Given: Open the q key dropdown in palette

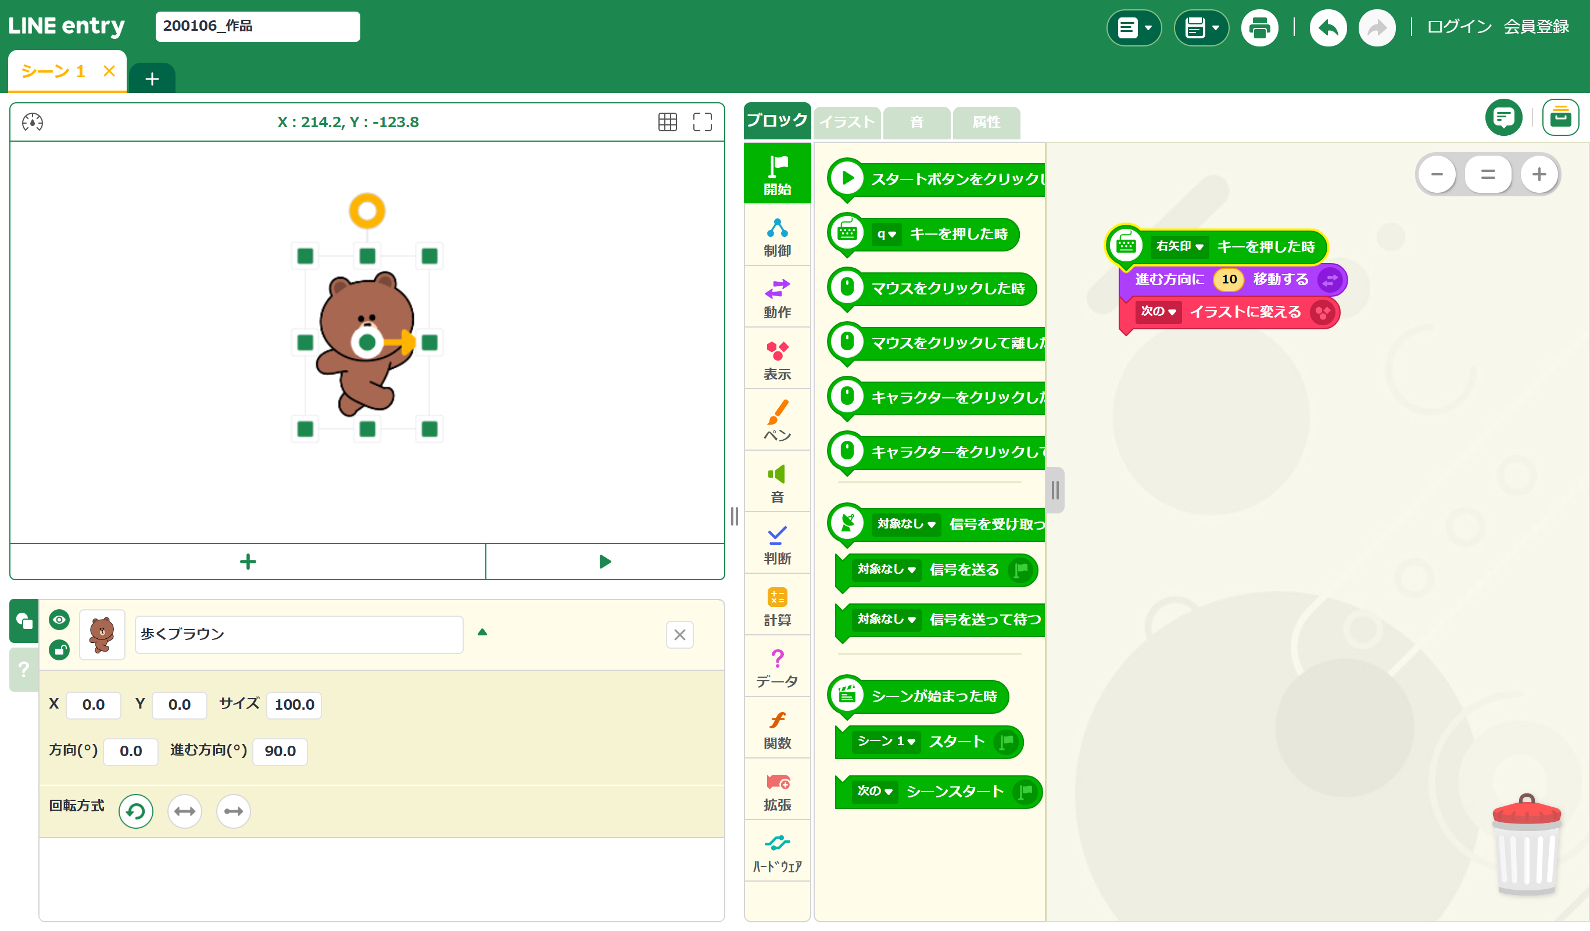Looking at the screenshot, I should click(886, 234).
